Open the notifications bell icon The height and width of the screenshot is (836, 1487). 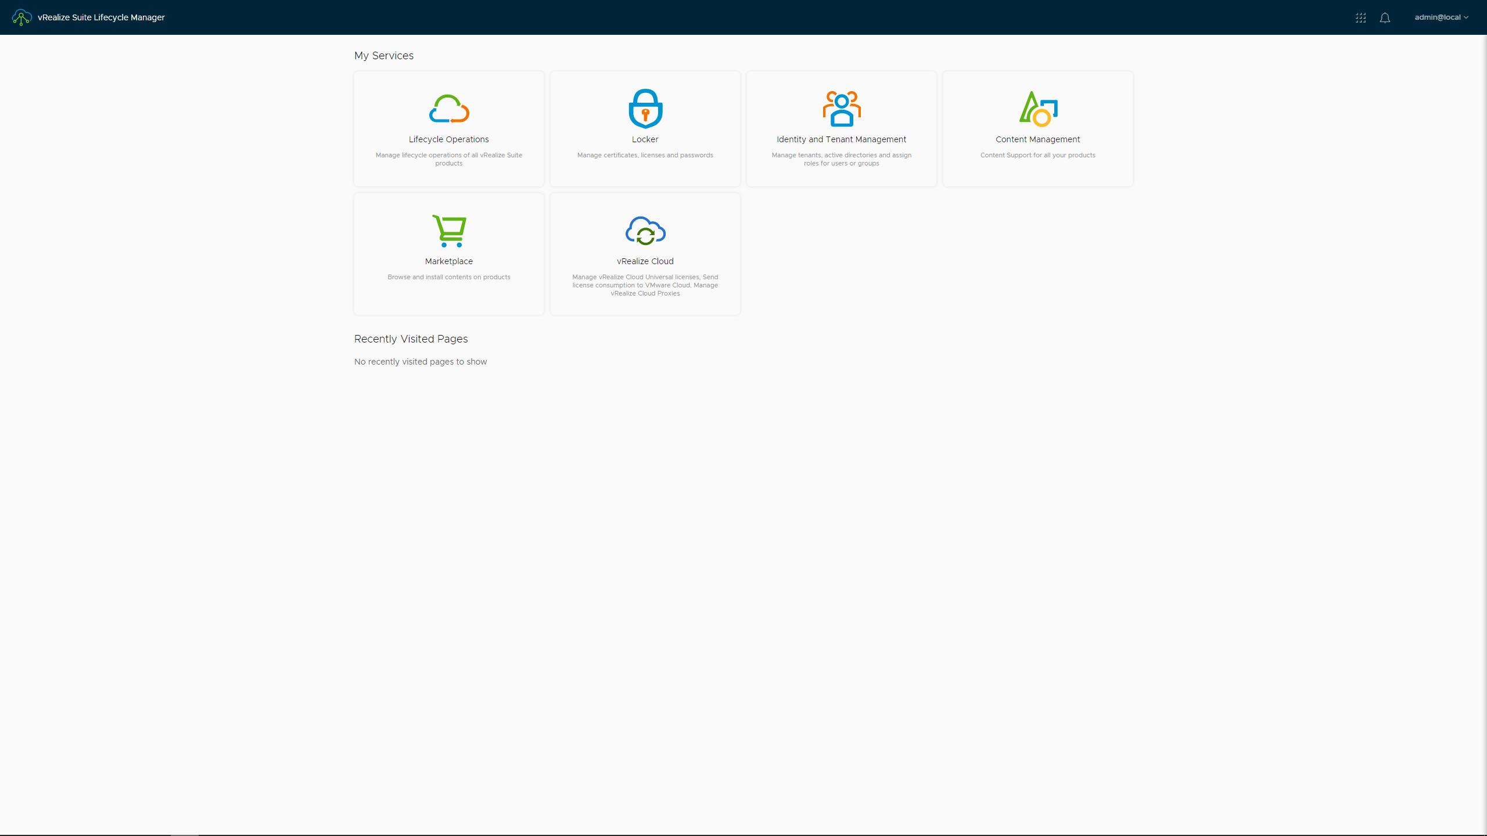(1385, 18)
